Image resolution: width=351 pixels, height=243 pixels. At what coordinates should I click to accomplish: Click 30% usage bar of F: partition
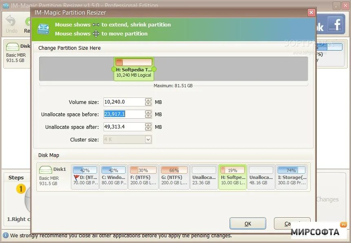143,170
